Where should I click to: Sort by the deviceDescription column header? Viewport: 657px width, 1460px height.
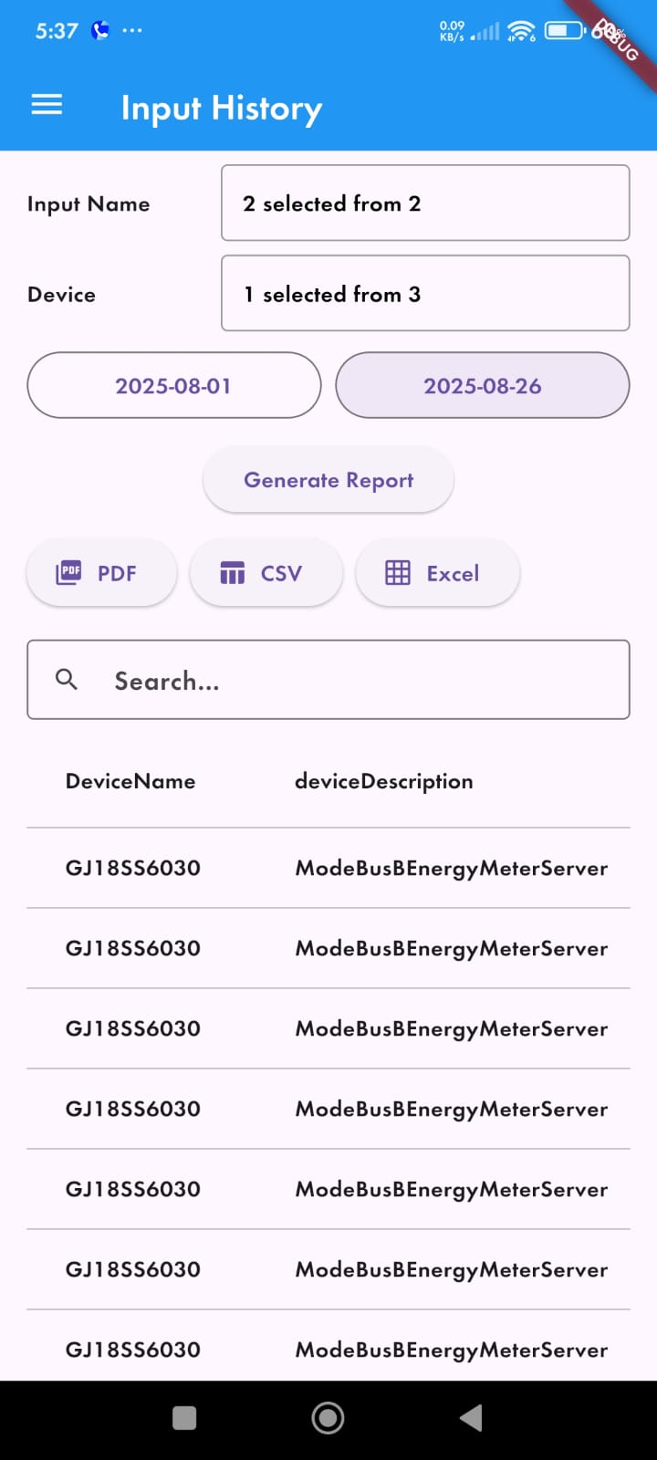(x=383, y=781)
